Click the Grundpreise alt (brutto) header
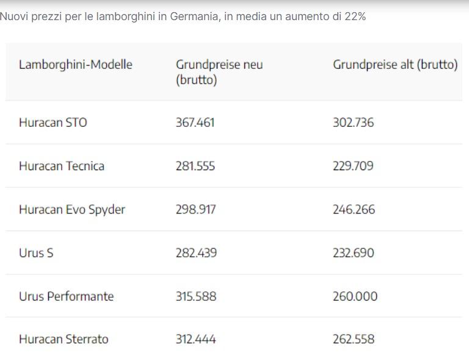The width and height of the screenshot is (469, 358). [395, 65]
